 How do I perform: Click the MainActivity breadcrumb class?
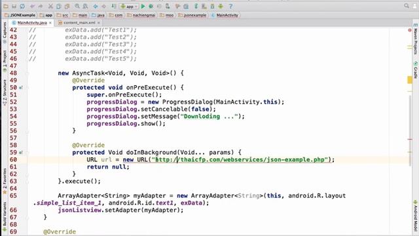(x=225, y=15)
